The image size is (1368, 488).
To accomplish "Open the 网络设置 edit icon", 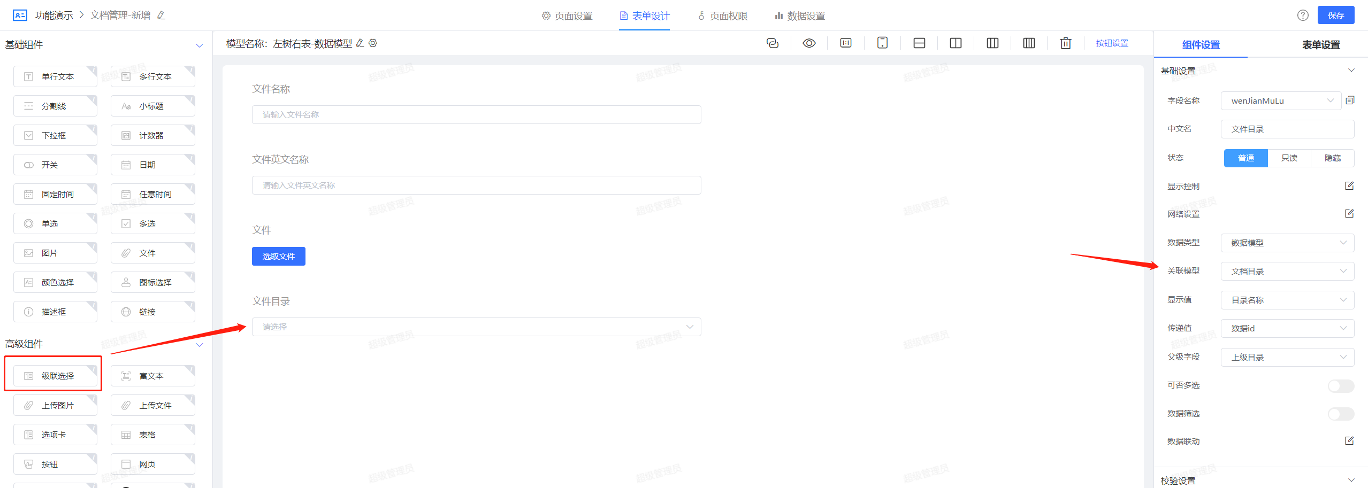I will coord(1349,213).
